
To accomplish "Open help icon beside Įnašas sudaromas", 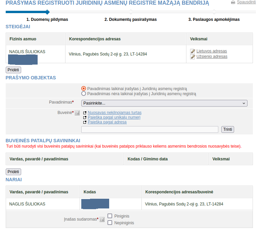I will click(102, 219).
